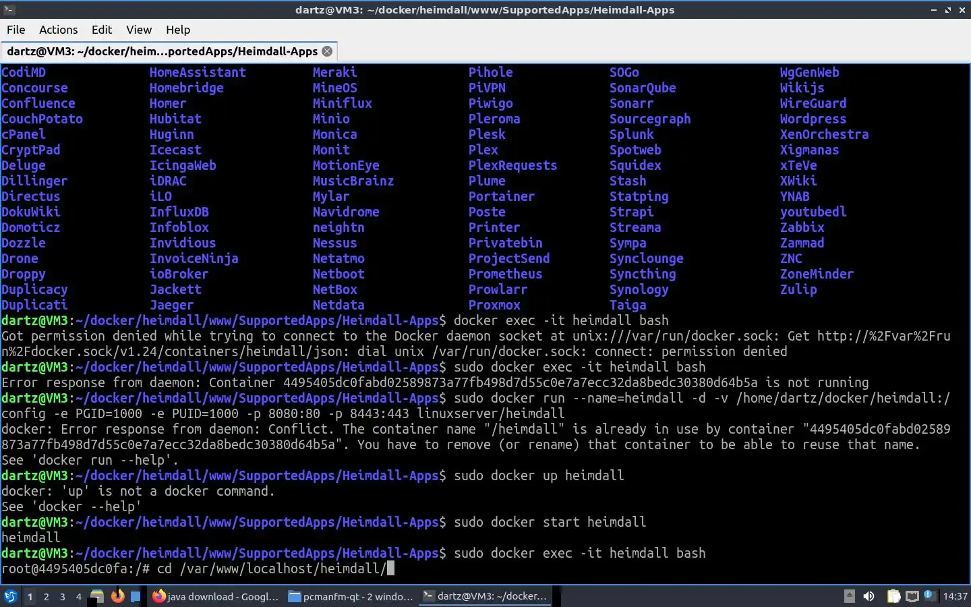Click the youtubedl directory name
Image resolution: width=971 pixels, height=607 pixels.
click(813, 212)
